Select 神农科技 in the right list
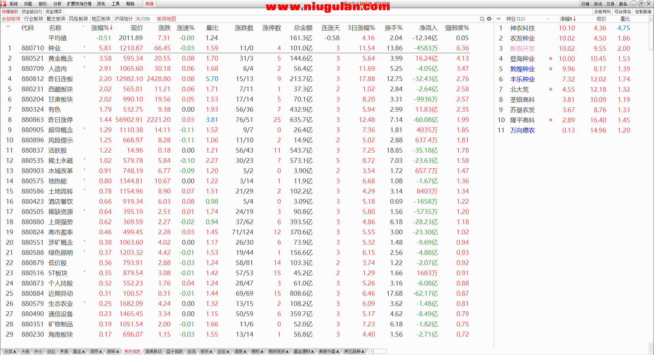This screenshot has width=654, height=355. click(x=523, y=28)
